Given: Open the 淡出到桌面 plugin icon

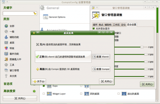Looking at the screenshot, I should point(124,94).
